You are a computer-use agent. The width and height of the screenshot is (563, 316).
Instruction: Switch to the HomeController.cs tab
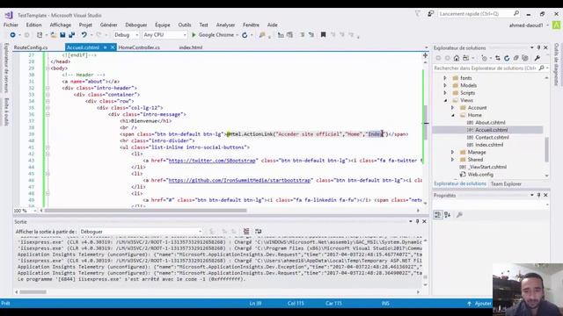pyautogui.click(x=139, y=47)
